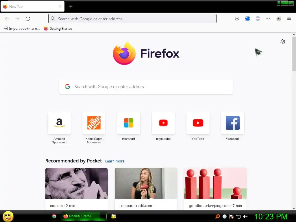Click the scrollbar down arrow
This screenshot has height=222, width=296.
click(x=294, y=208)
